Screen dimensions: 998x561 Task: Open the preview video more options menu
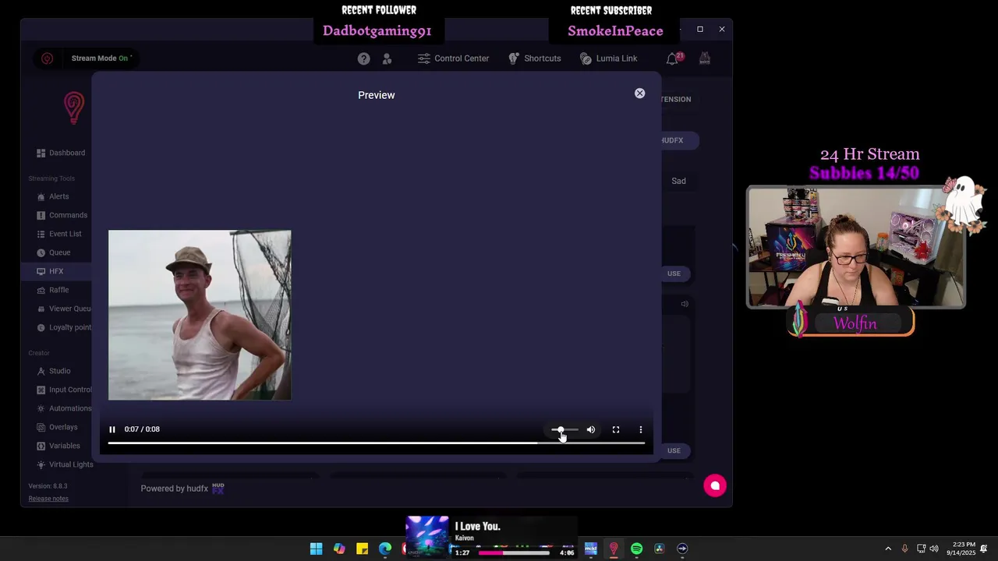pyautogui.click(x=641, y=429)
